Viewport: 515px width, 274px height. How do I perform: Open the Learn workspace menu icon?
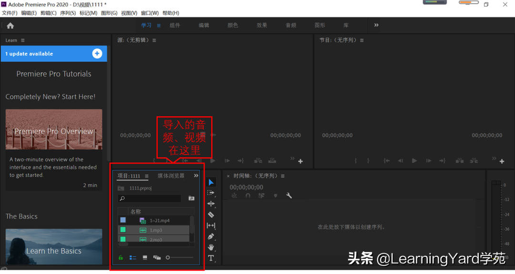point(159,26)
